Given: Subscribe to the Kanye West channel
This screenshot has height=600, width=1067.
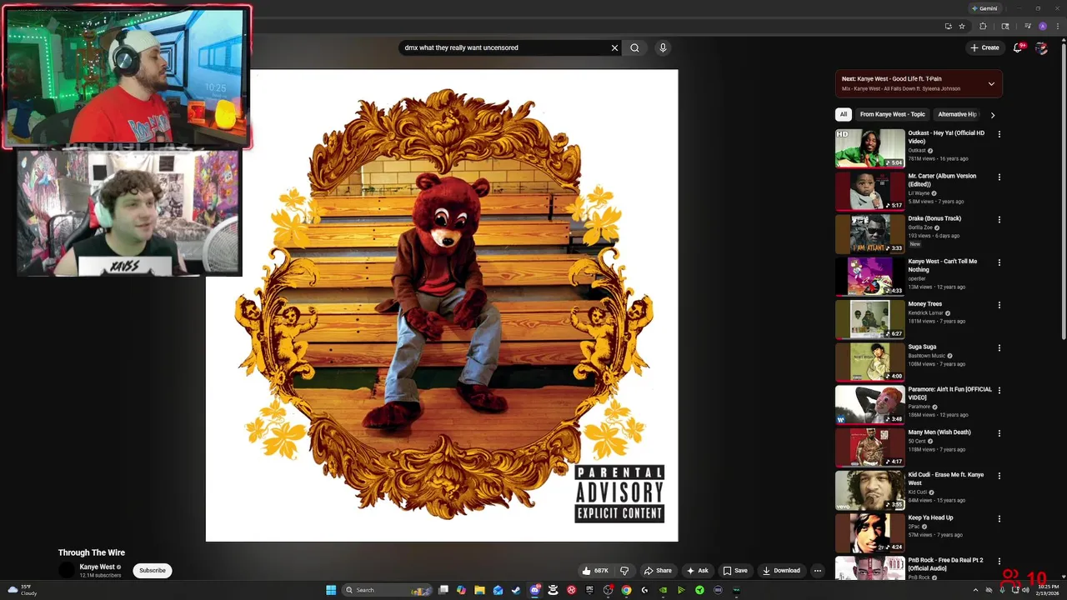Looking at the screenshot, I should pos(153,571).
